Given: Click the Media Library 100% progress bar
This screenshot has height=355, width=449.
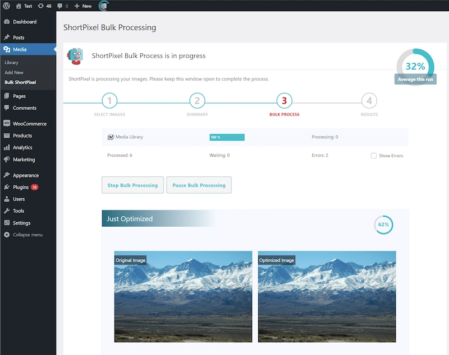Looking at the screenshot, I should point(227,137).
